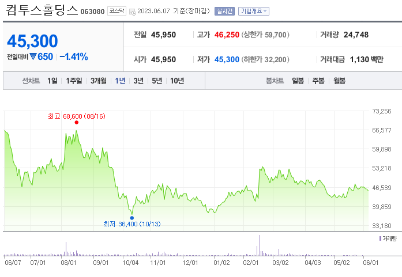Click the -1.41% change rate
Screen dimensions: 402x277
click(x=74, y=56)
